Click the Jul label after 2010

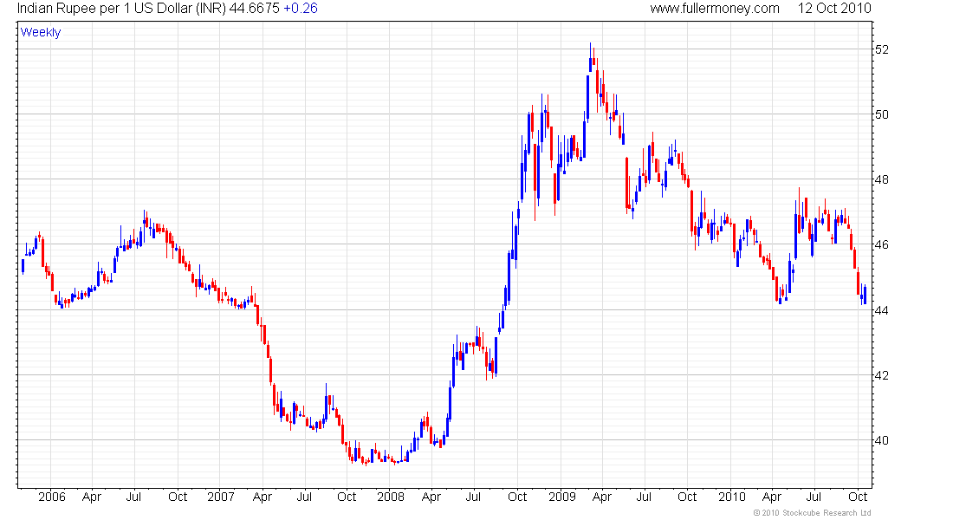(x=814, y=497)
